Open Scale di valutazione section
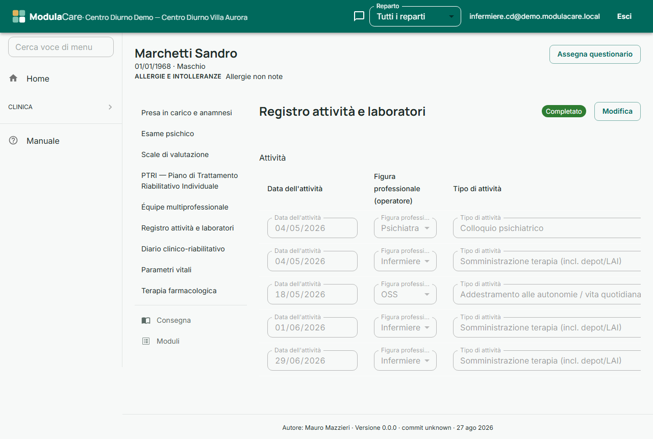The width and height of the screenshot is (653, 439). 175,154
